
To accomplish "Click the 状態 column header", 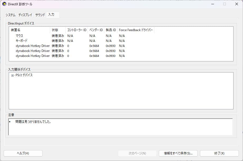I will coord(56,30).
